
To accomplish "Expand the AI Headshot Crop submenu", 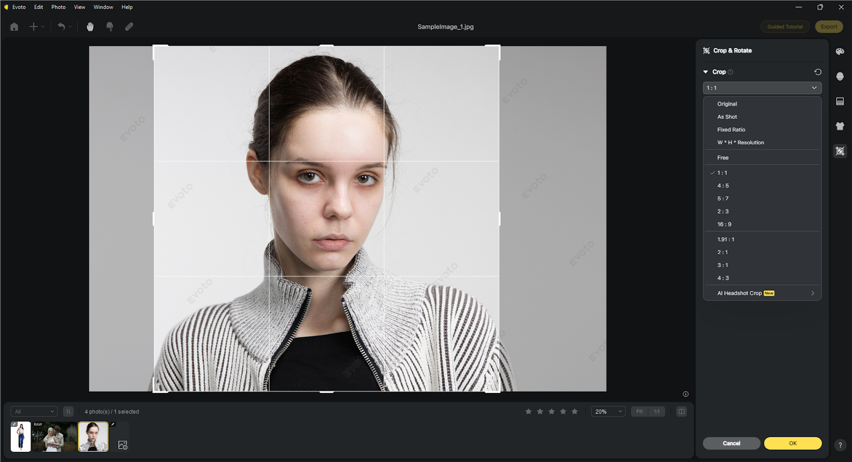I will (762, 293).
